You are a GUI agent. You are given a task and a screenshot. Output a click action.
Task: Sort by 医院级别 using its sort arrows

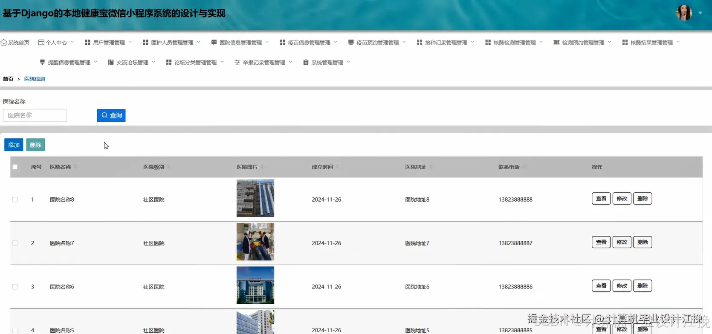(169, 167)
